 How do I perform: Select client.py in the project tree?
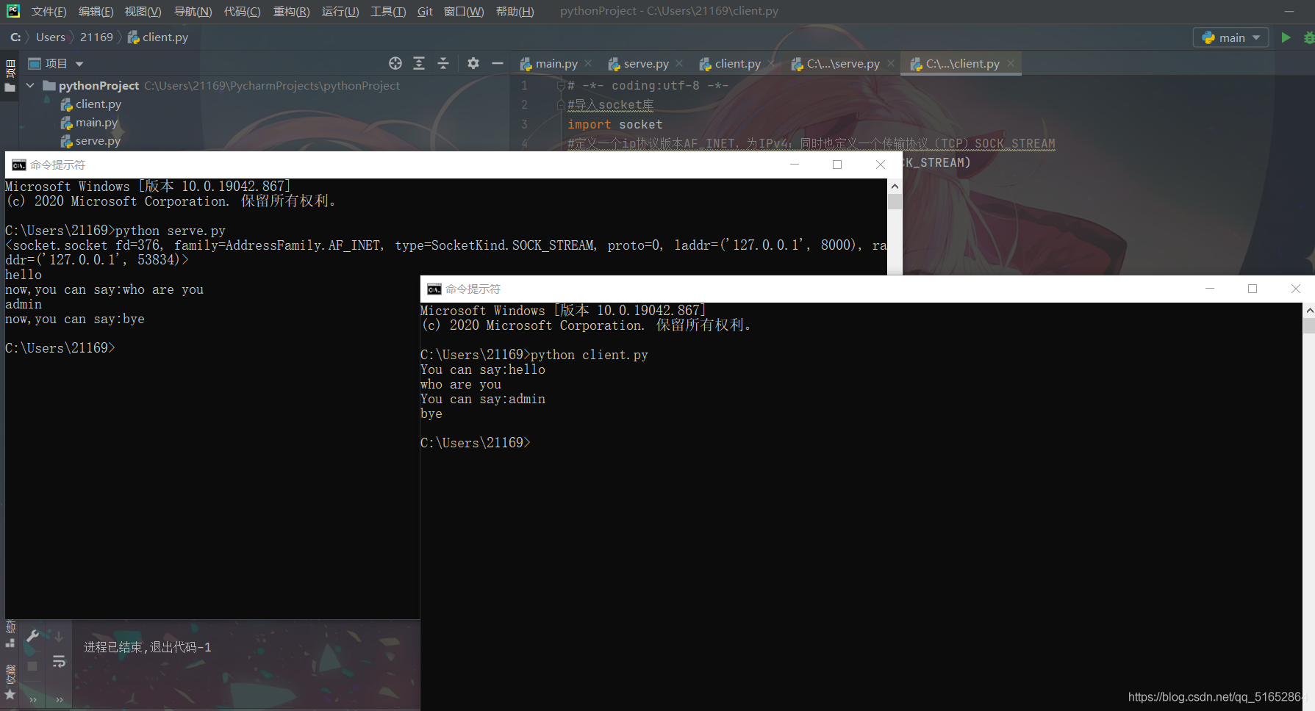tap(97, 104)
